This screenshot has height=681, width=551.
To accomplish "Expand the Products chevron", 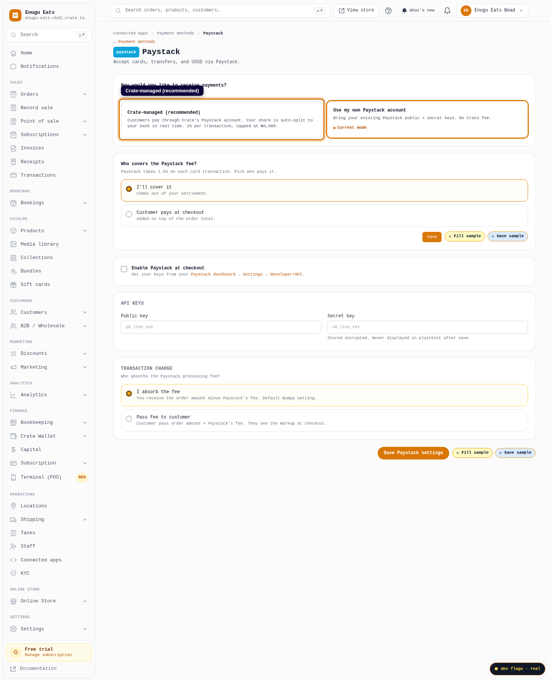I will pos(85,231).
